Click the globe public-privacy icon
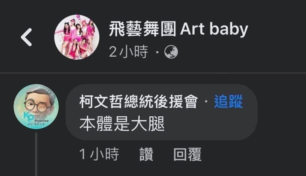306x176 pixels. (171, 52)
